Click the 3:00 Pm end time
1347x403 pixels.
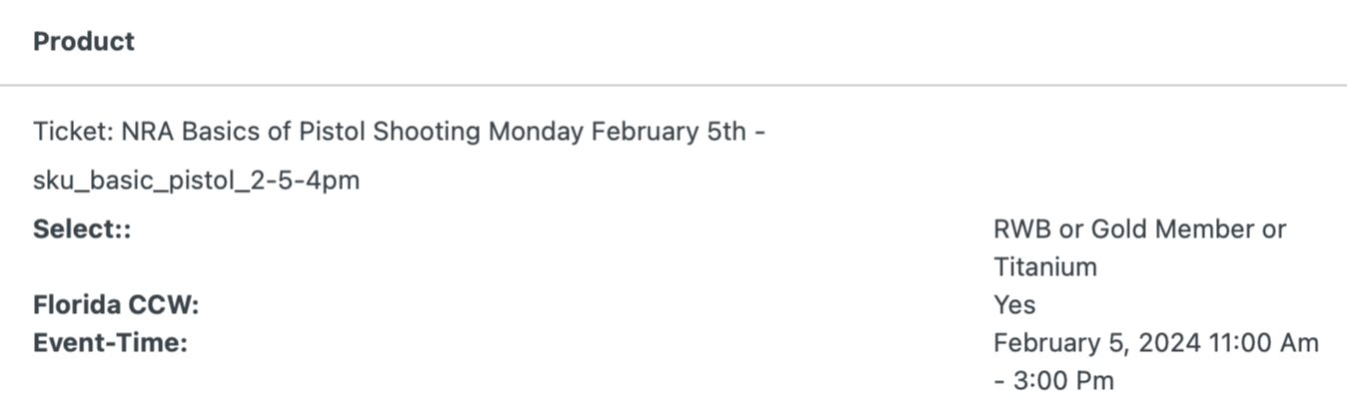click(1066, 381)
